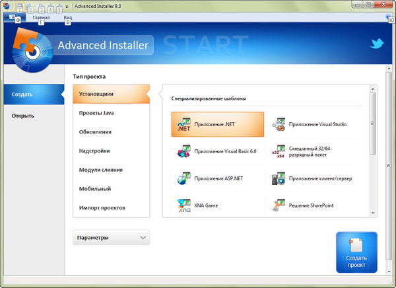The image size is (396, 288).
Task: Switch to the Вид ribbon tab
Action: tap(68, 18)
